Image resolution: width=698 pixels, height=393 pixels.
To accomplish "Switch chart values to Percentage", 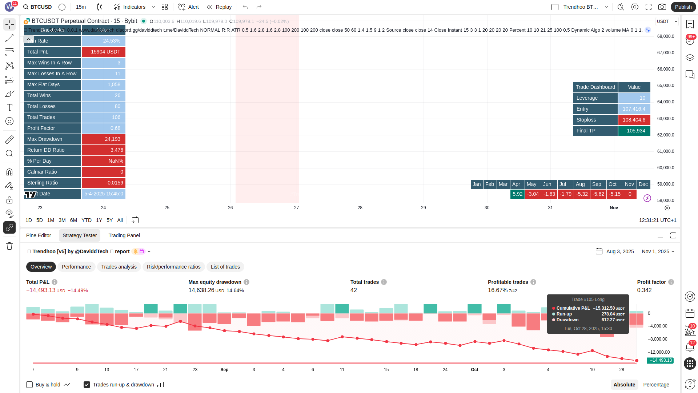I will (656, 385).
